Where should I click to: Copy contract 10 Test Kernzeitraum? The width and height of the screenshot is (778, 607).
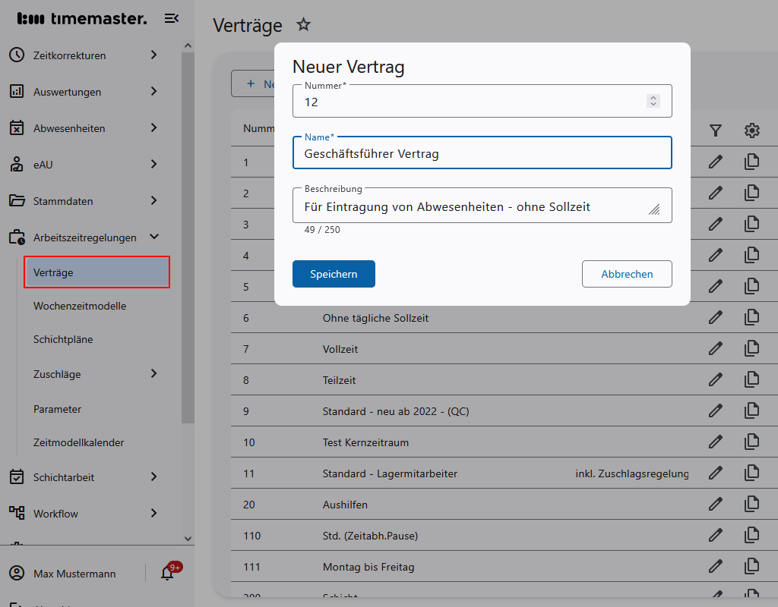pyautogui.click(x=751, y=441)
